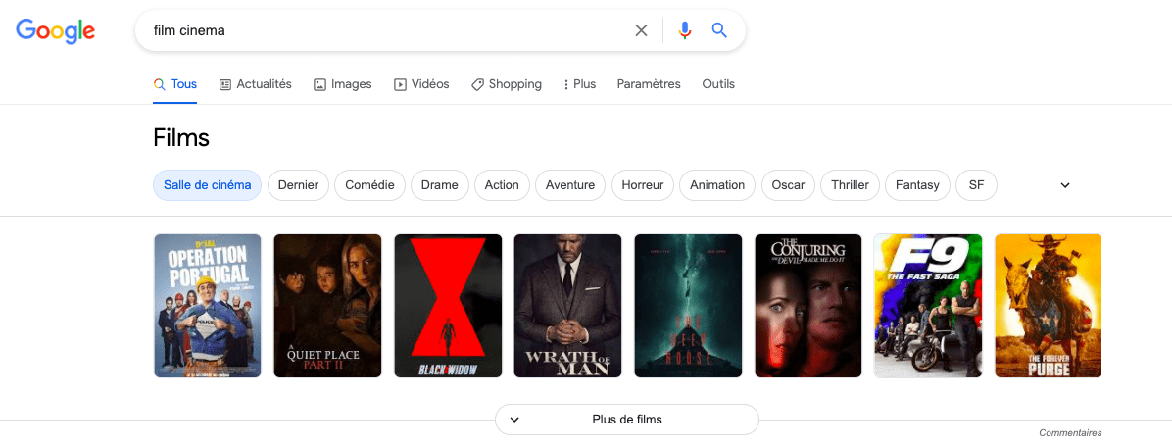
Task: Start voice search with microphone icon
Action: pyautogui.click(x=684, y=30)
